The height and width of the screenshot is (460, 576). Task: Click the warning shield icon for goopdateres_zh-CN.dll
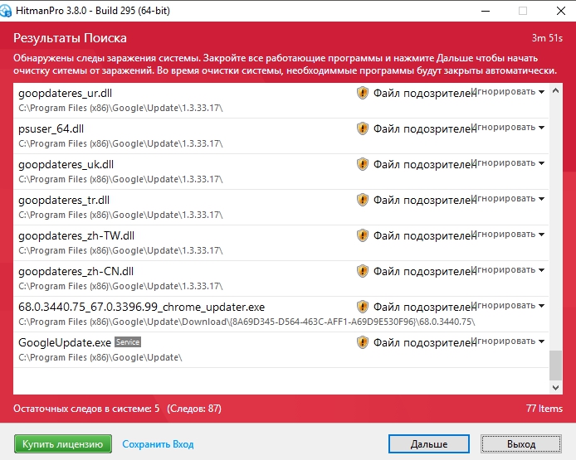(x=363, y=271)
